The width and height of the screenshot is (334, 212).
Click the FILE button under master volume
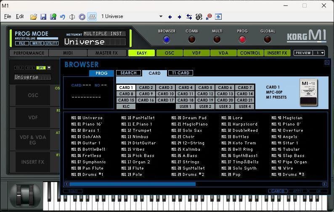click(22, 43)
